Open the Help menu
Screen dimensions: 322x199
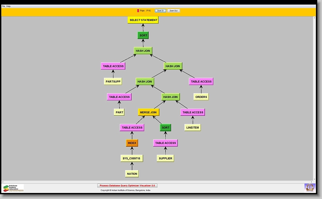tap(9, 6)
